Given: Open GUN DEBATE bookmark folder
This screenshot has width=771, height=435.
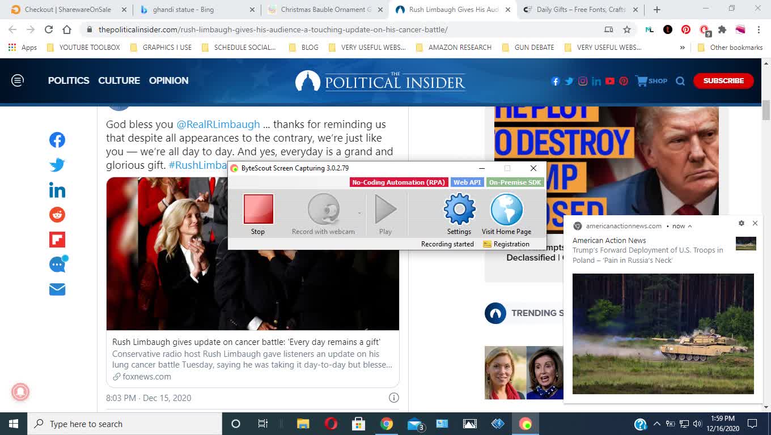Looking at the screenshot, I should tap(528, 48).
